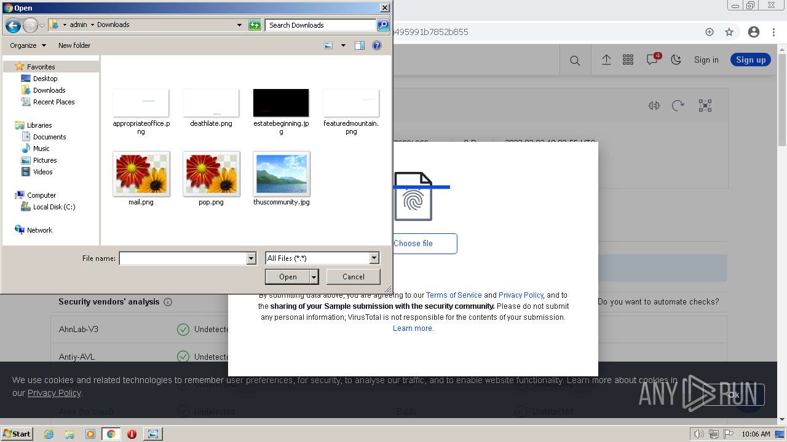Screen dimensions: 787x442
Task: Open the notifications chat icon
Action: point(652,60)
